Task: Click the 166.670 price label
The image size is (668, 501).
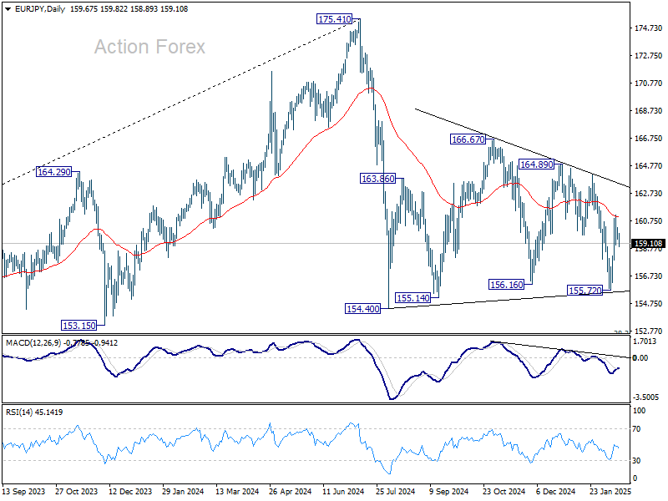Action: point(468,139)
